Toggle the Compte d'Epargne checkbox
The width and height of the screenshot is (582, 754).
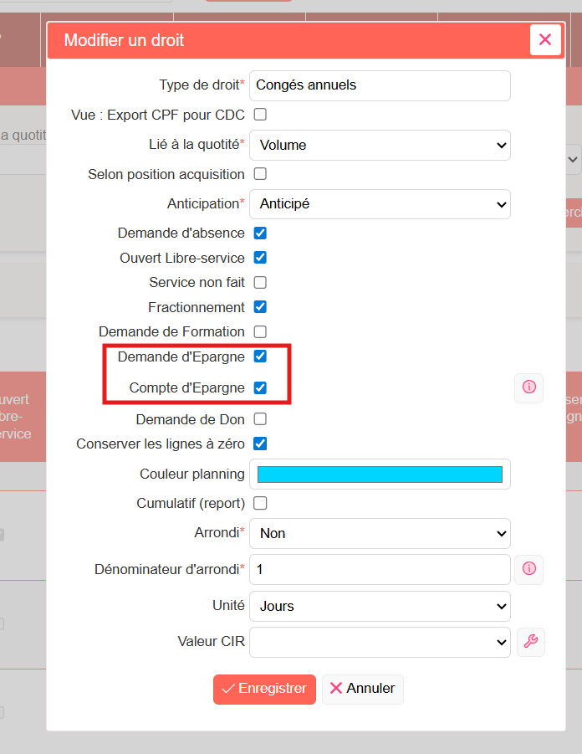click(x=260, y=387)
